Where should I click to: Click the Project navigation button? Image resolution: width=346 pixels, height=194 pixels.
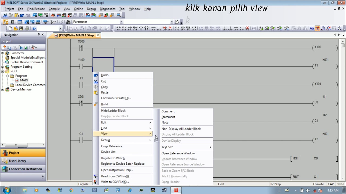point(23,153)
